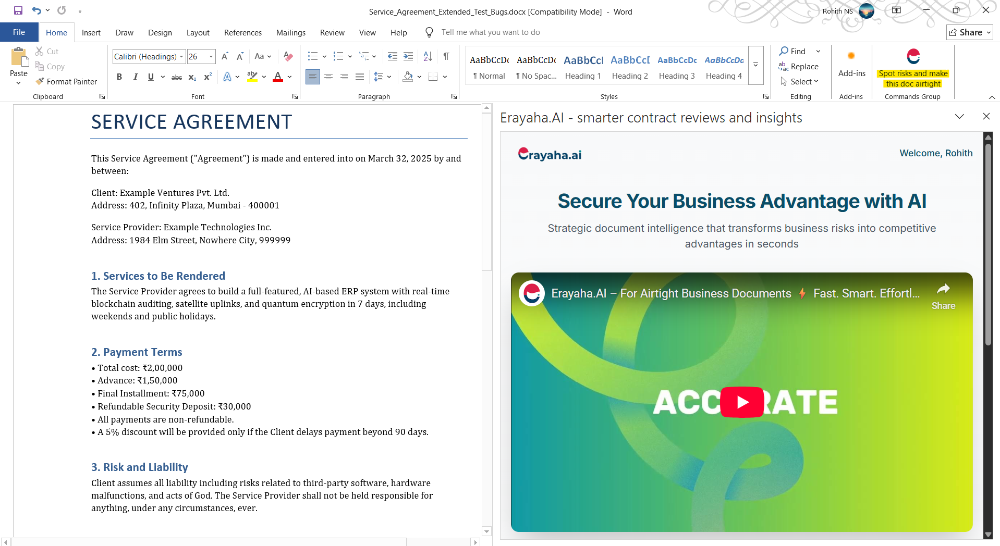1000x546 pixels.
Task: Play the Erayaha.AI YouTube video
Action: tap(742, 402)
